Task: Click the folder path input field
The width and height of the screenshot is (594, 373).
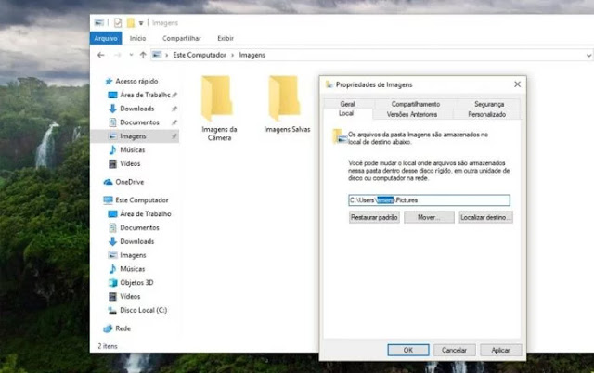Action: (x=429, y=200)
